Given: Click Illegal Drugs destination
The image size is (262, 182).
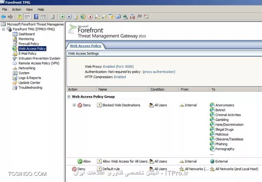Looking at the screenshot, I should [224, 129].
